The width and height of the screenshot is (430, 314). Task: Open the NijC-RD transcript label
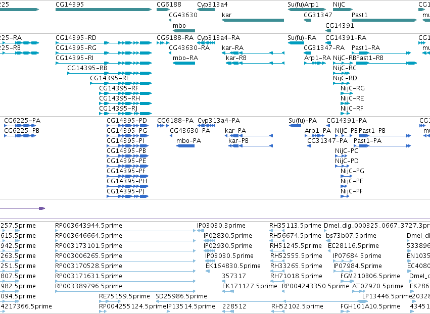345,78
